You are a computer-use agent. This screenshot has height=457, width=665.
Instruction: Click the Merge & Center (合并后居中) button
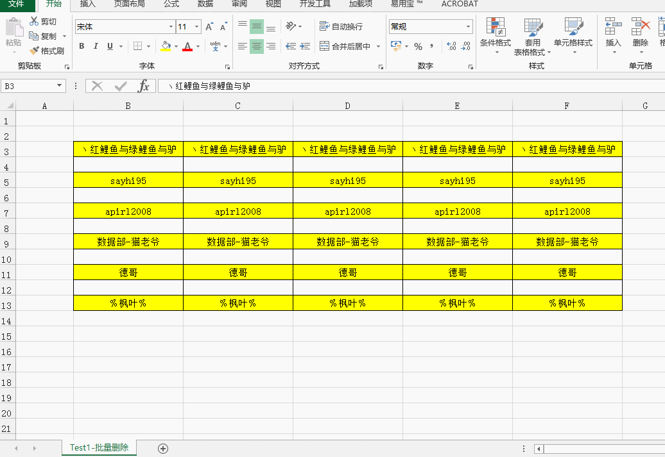point(345,46)
